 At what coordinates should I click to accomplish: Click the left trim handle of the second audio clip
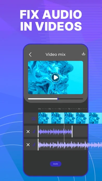[38, 145]
